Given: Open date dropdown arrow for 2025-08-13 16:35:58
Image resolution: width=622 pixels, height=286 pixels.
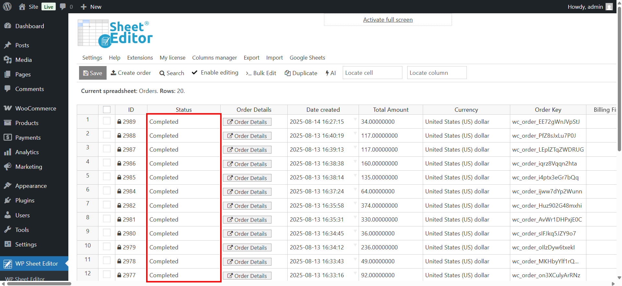Looking at the screenshot, I should pyautogui.click(x=355, y=203).
